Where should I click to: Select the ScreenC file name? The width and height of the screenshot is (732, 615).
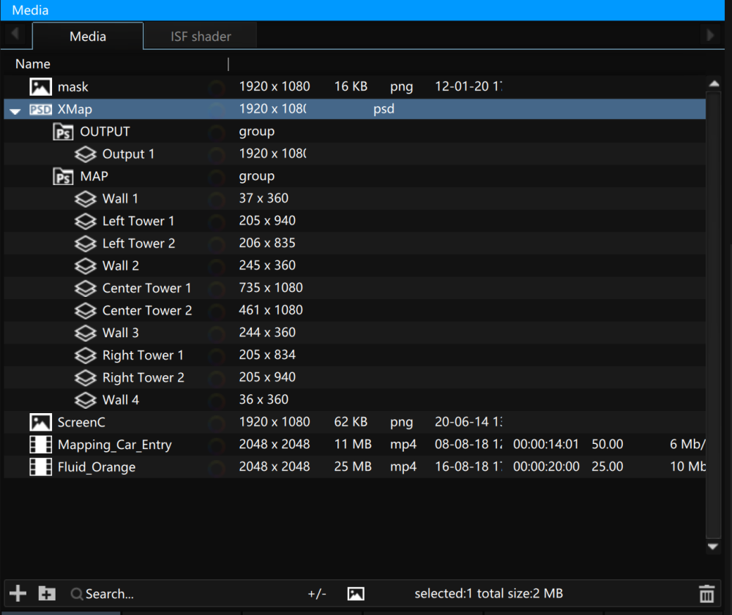coord(81,423)
